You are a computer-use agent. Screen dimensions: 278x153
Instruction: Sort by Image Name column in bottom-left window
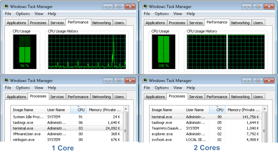click(x=28, y=110)
